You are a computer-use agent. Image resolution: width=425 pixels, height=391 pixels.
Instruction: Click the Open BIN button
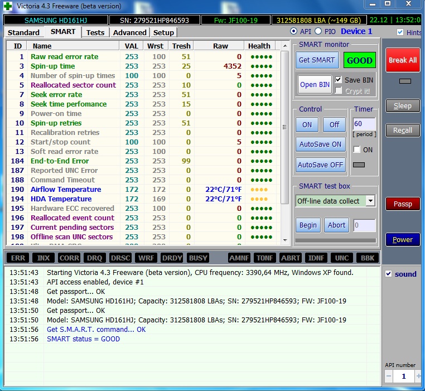[315, 85]
